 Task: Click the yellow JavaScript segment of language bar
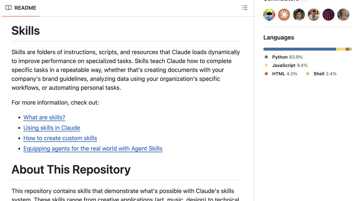click(341, 49)
